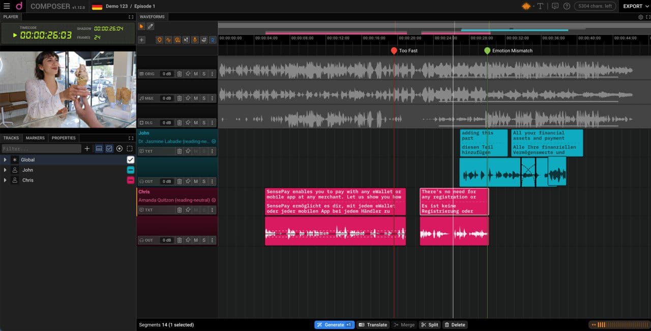
Task: Expand the John tree item in the Tracks panel
Action: coord(6,170)
